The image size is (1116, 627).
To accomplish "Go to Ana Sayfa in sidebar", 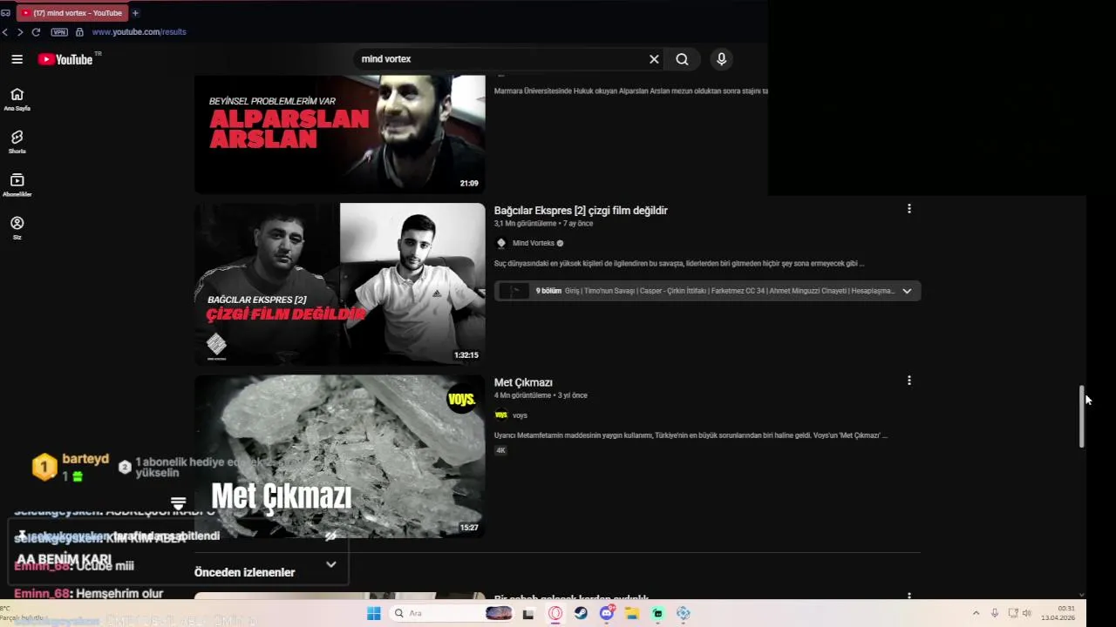I will [17, 99].
